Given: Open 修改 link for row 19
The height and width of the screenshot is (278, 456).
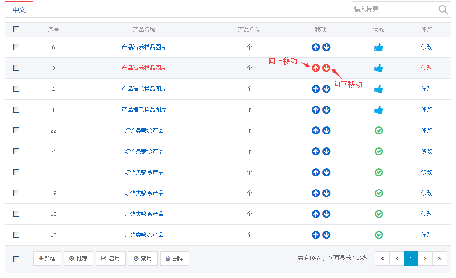Looking at the screenshot, I should coord(426,193).
